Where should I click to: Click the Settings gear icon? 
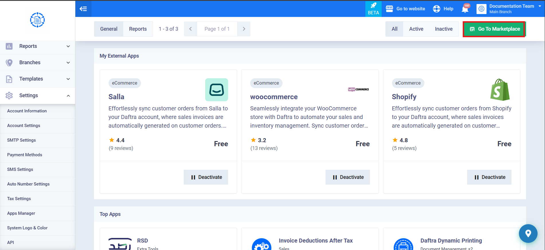click(9, 95)
